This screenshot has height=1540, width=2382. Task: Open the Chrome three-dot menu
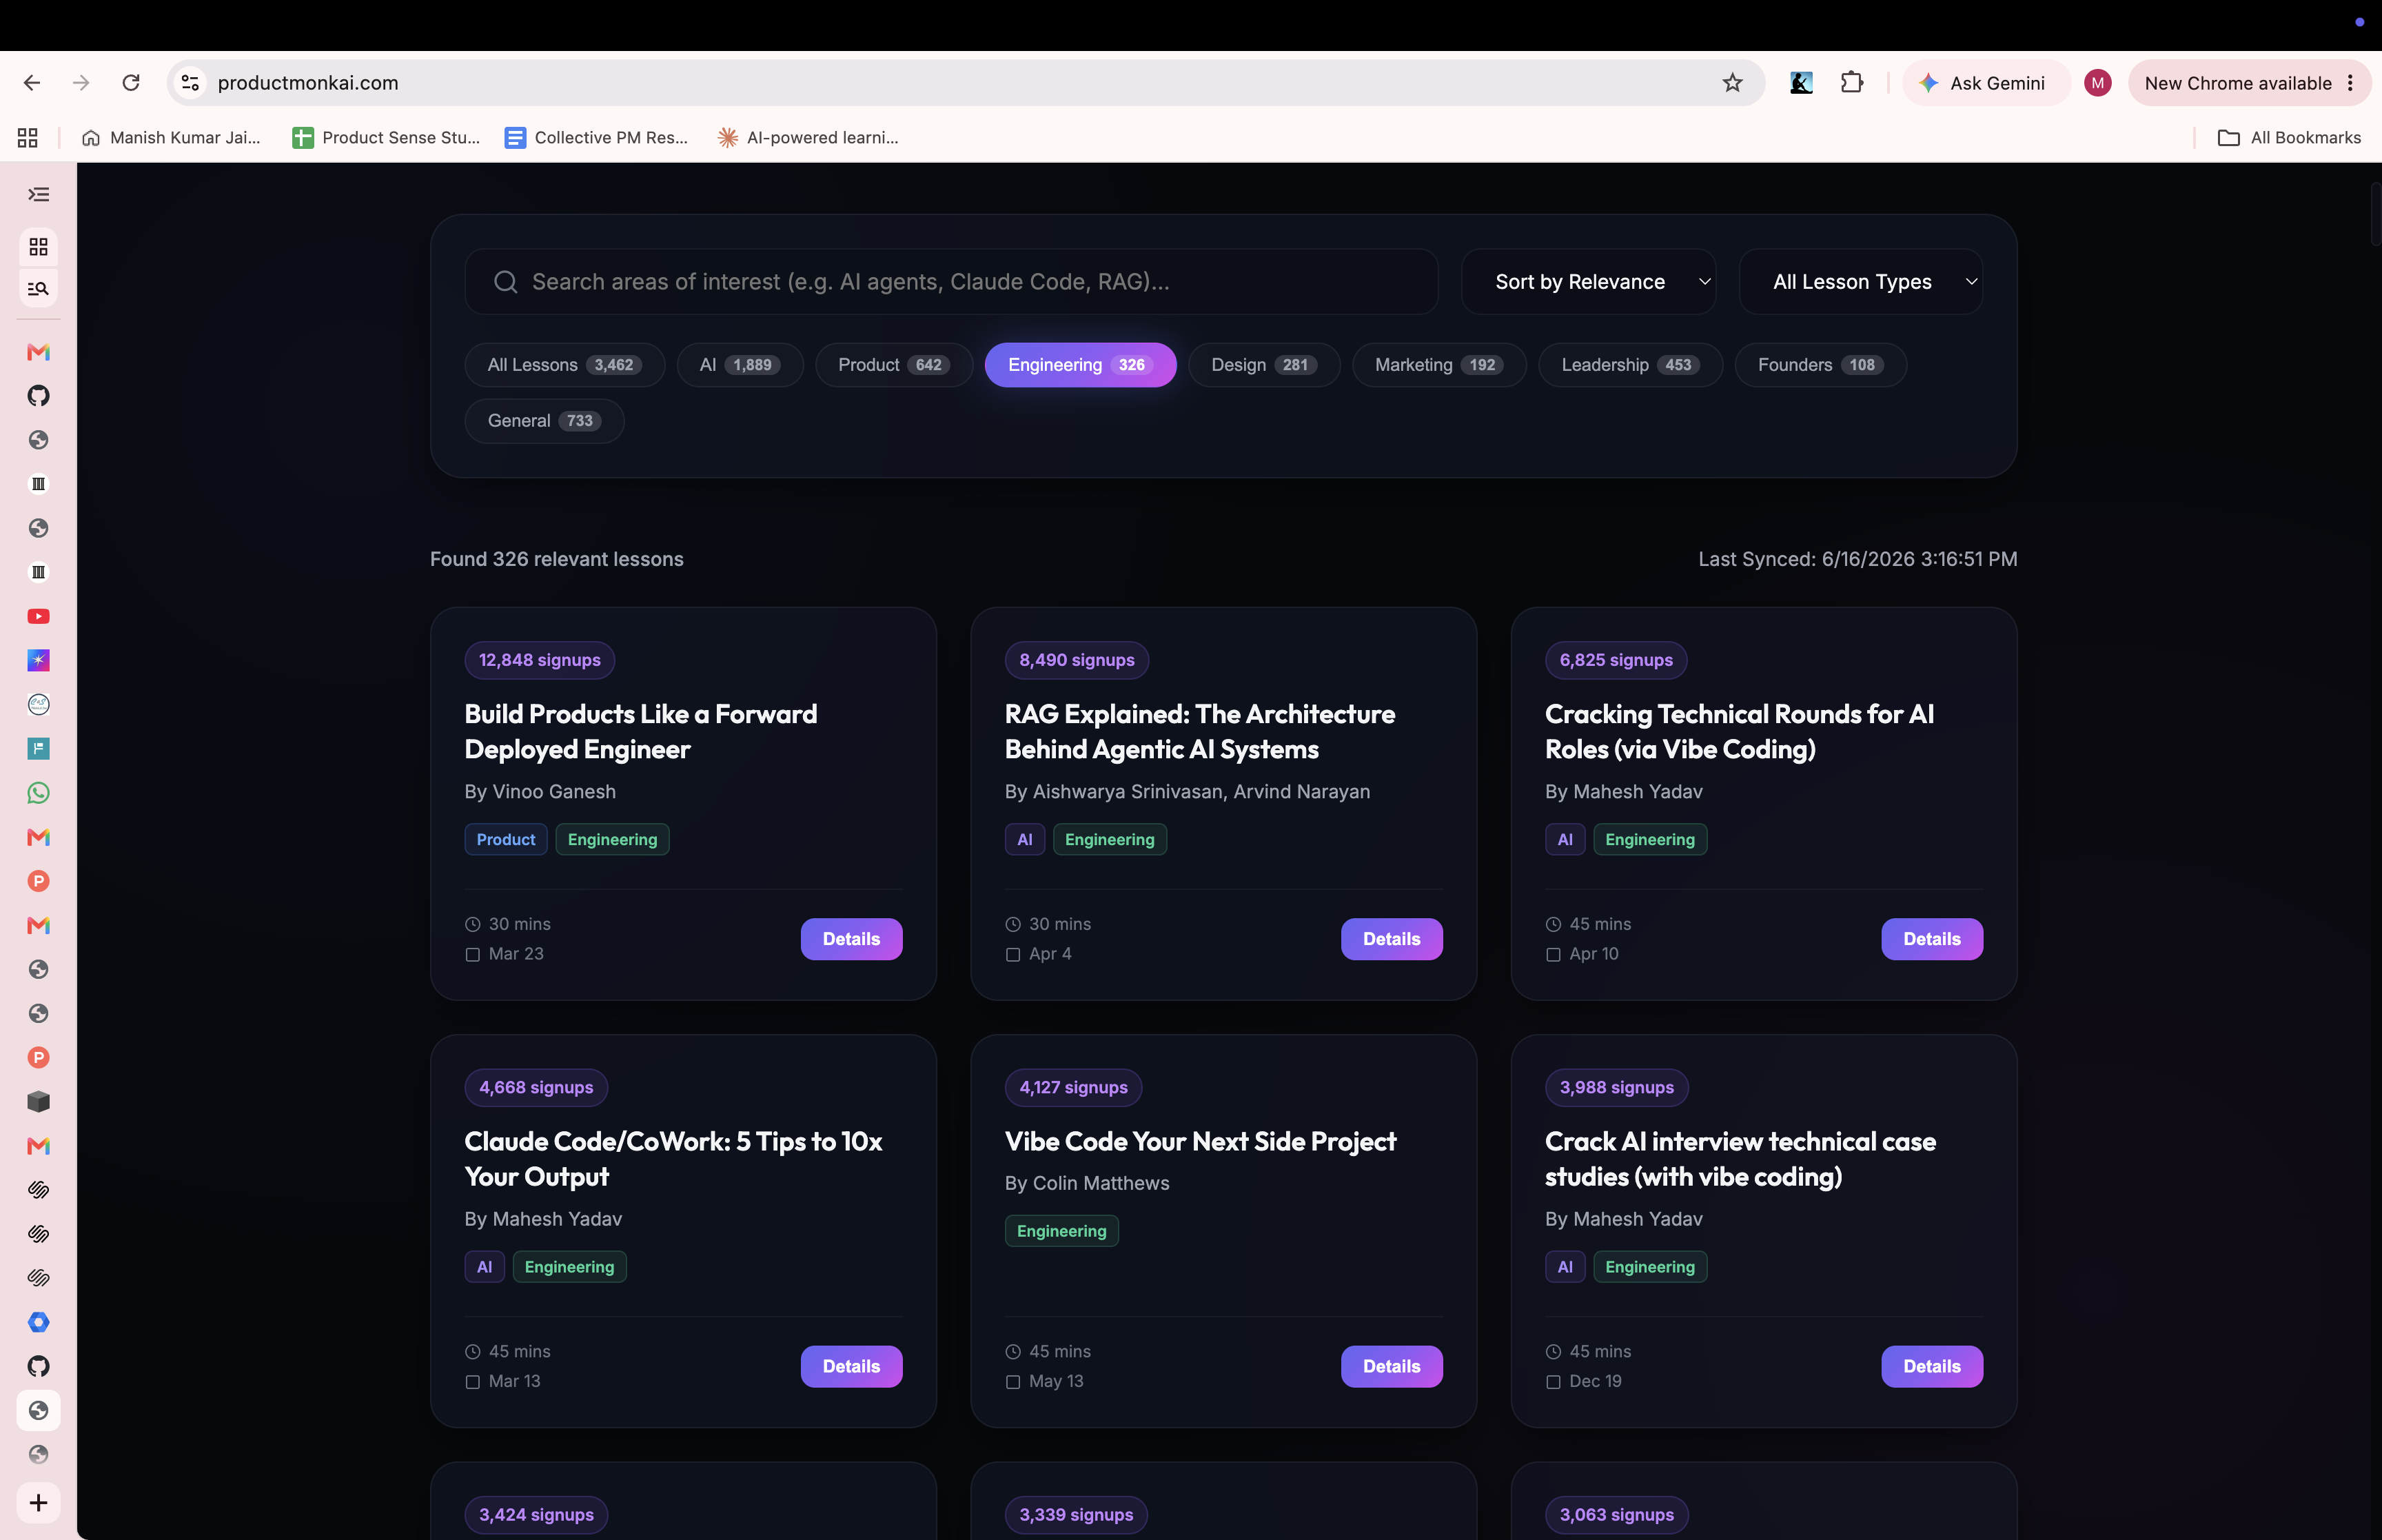[2351, 83]
